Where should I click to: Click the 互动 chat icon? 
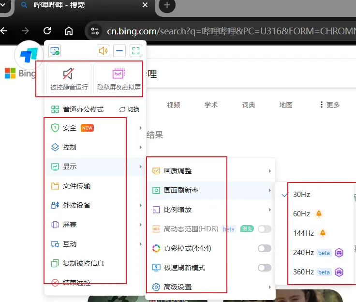[55, 244]
